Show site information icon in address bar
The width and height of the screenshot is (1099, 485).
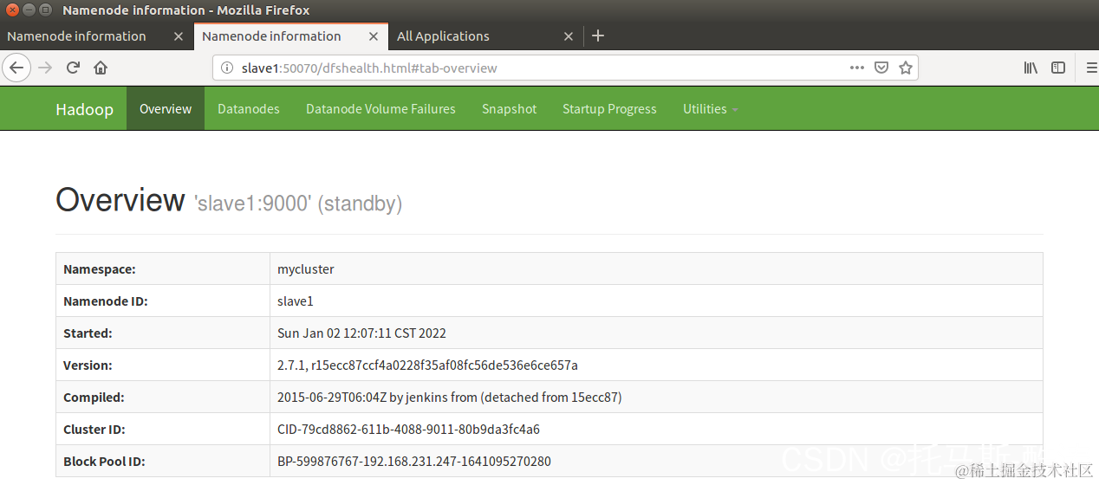click(x=227, y=68)
